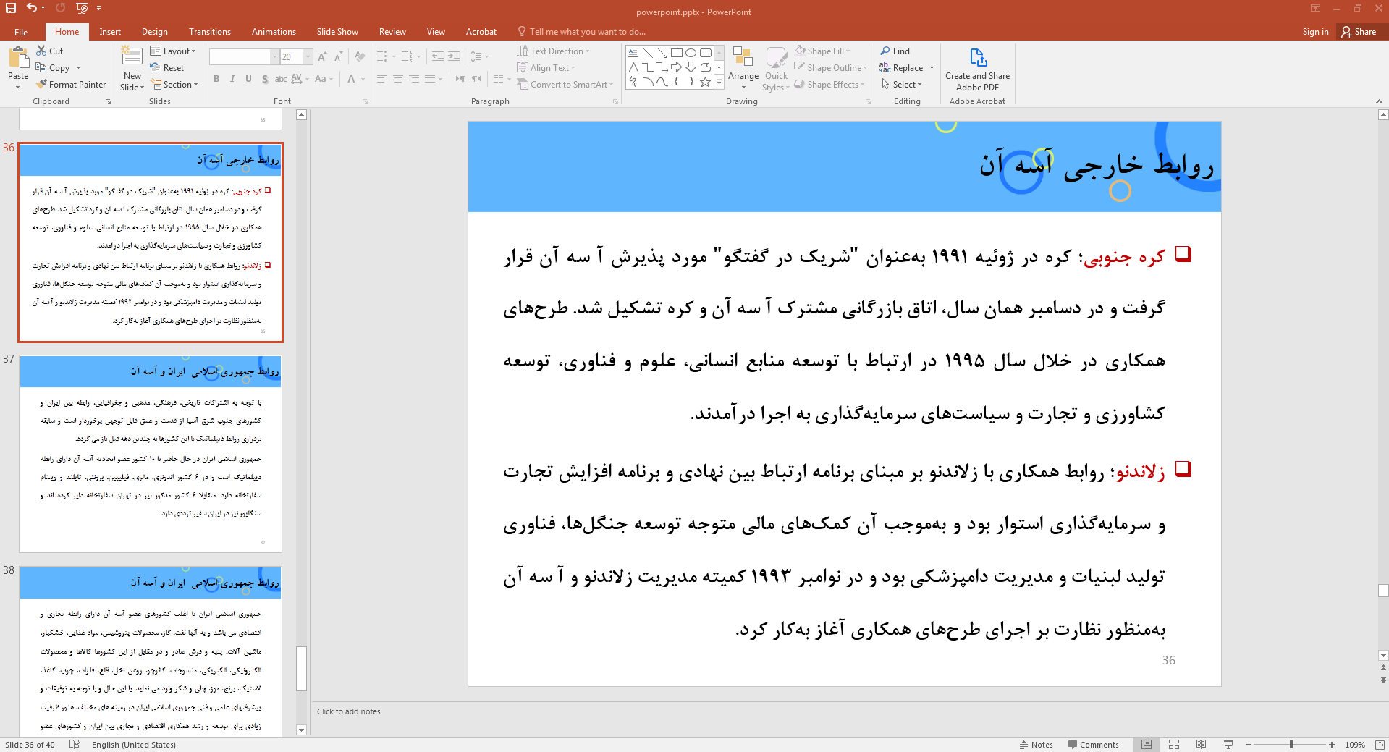Expand the Layout dropdown
1389x752 pixels.
click(173, 51)
